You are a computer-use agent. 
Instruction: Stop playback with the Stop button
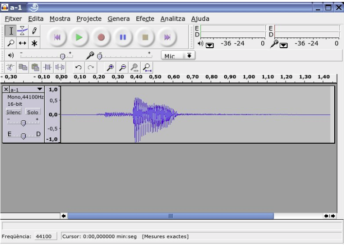click(145, 38)
